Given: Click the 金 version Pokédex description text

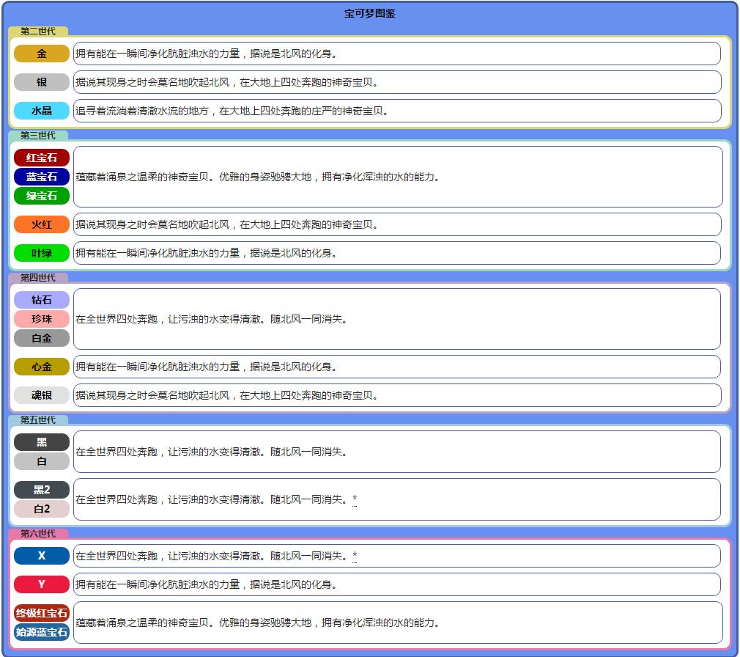Looking at the screenshot, I should pyautogui.click(x=206, y=54).
